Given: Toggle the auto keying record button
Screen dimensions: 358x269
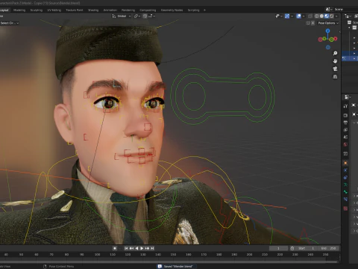Looking at the screenshot, I should (115, 248).
